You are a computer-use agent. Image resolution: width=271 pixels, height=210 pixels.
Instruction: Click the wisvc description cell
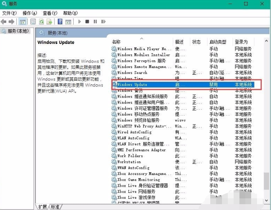coord(180,120)
